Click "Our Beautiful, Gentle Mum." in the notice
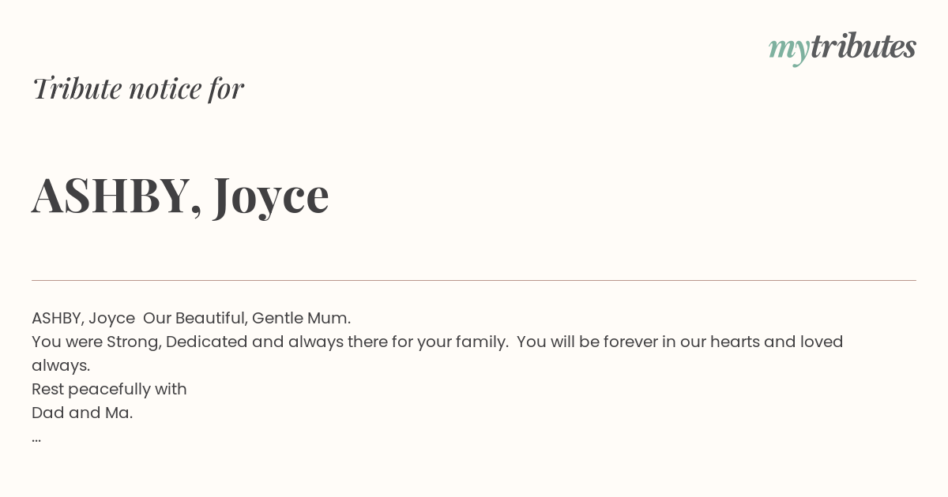This screenshot has width=948, height=497. (246, 318)
